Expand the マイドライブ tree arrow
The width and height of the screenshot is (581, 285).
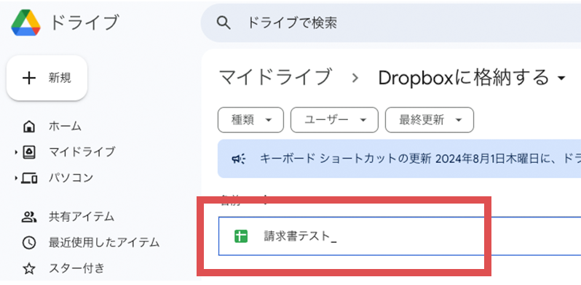16,153
